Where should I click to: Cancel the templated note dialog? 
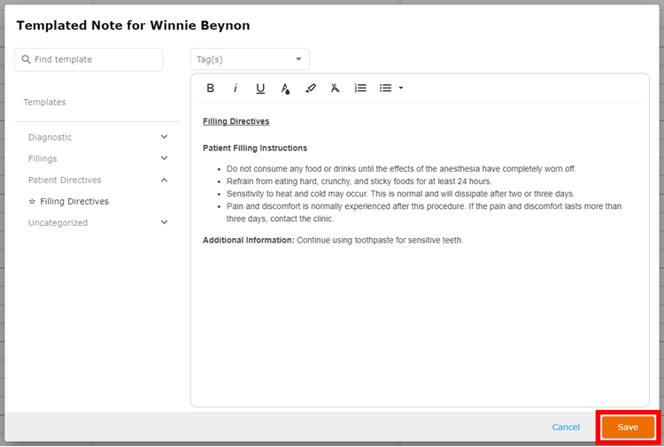pos(566,428)
